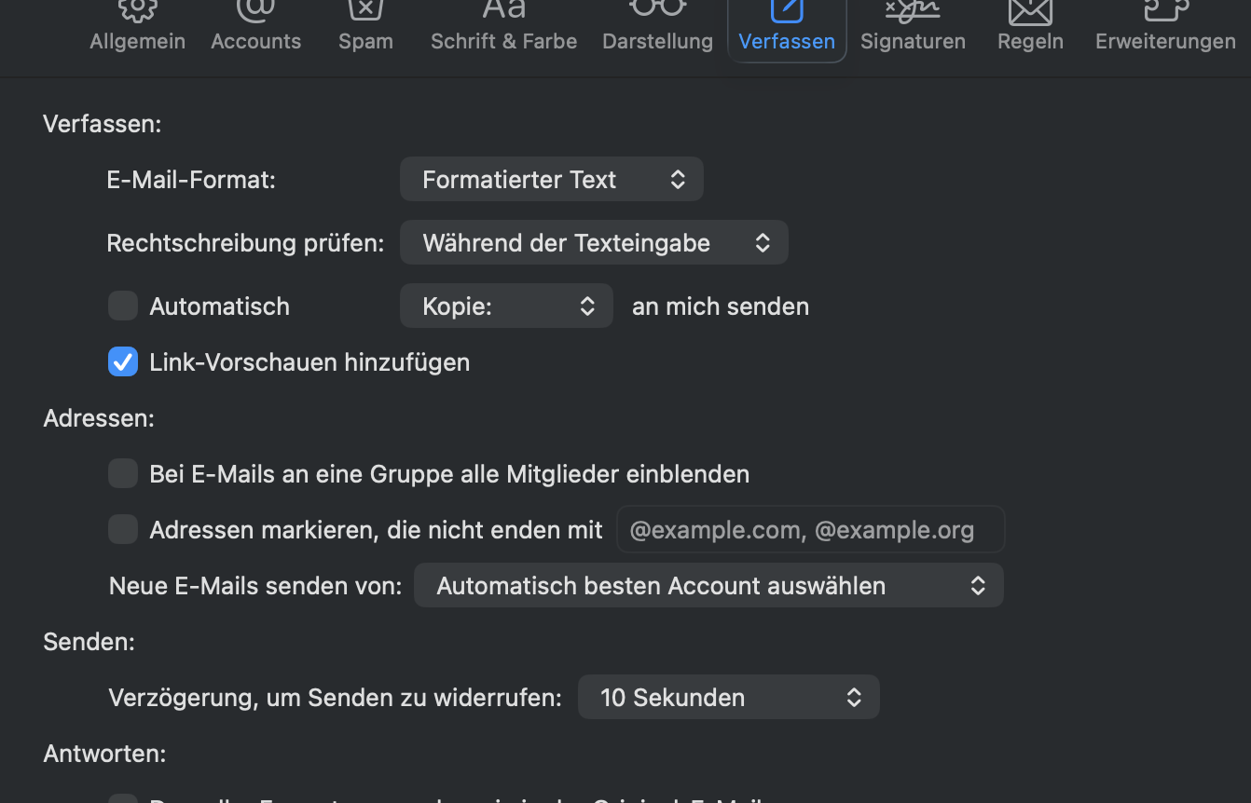Enable the Automatisch copy-to-self checkbox

123,306
